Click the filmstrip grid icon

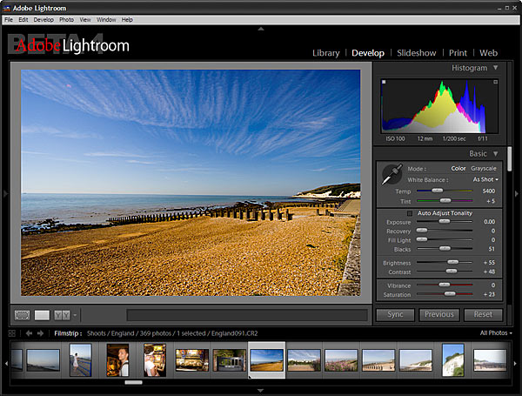point(11,333)
